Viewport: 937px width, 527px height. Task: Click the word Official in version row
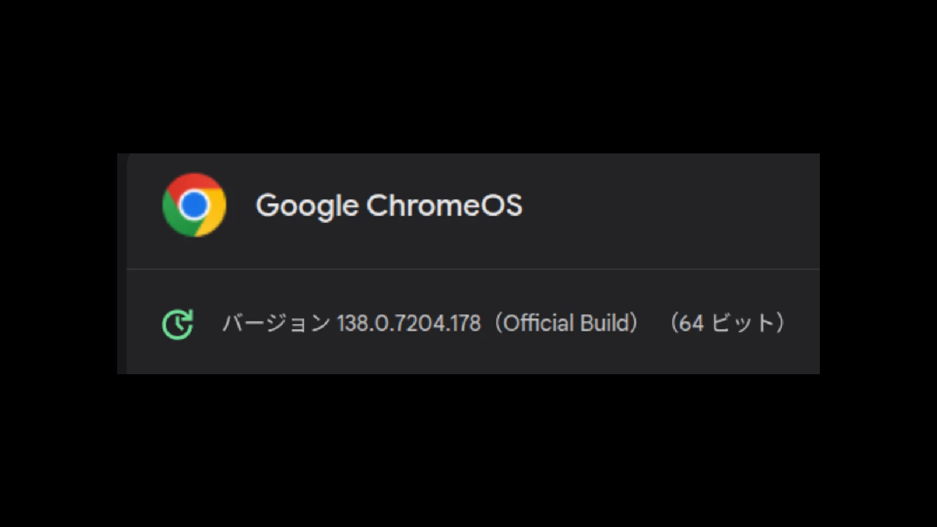[x=538, y=323]
